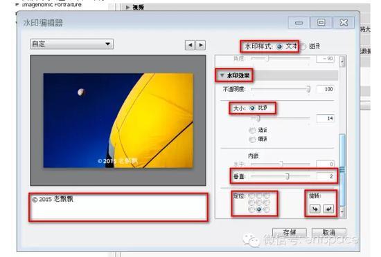Click 取消 to cancel

329,233
